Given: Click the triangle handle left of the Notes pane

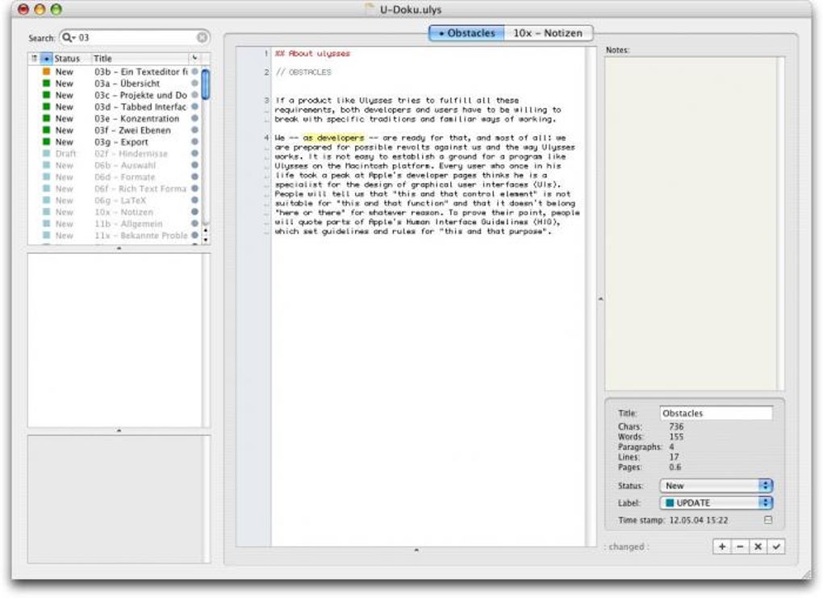Looking at the screenshot, I should coord(601,299).
